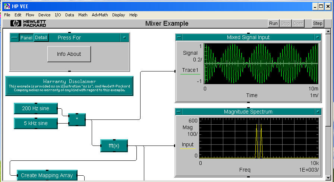
Task: Select the 200 Hz sine generator block
Action: pyautogui.click(x=36, y=109)
